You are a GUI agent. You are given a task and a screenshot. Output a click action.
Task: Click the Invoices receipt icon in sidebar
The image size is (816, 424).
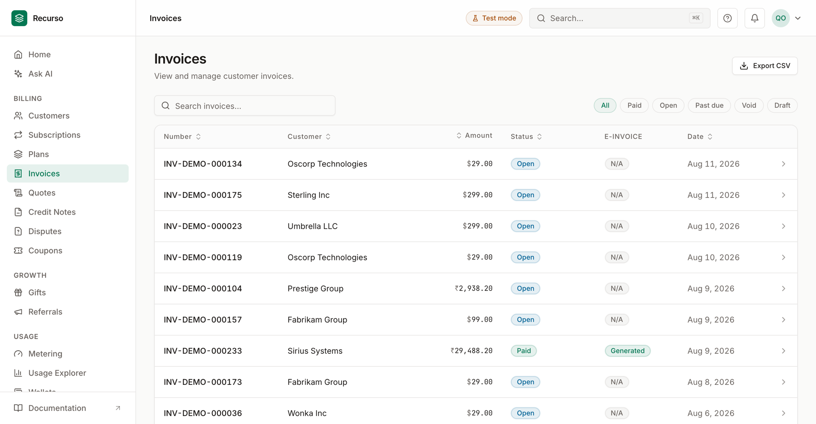point(18,173)
